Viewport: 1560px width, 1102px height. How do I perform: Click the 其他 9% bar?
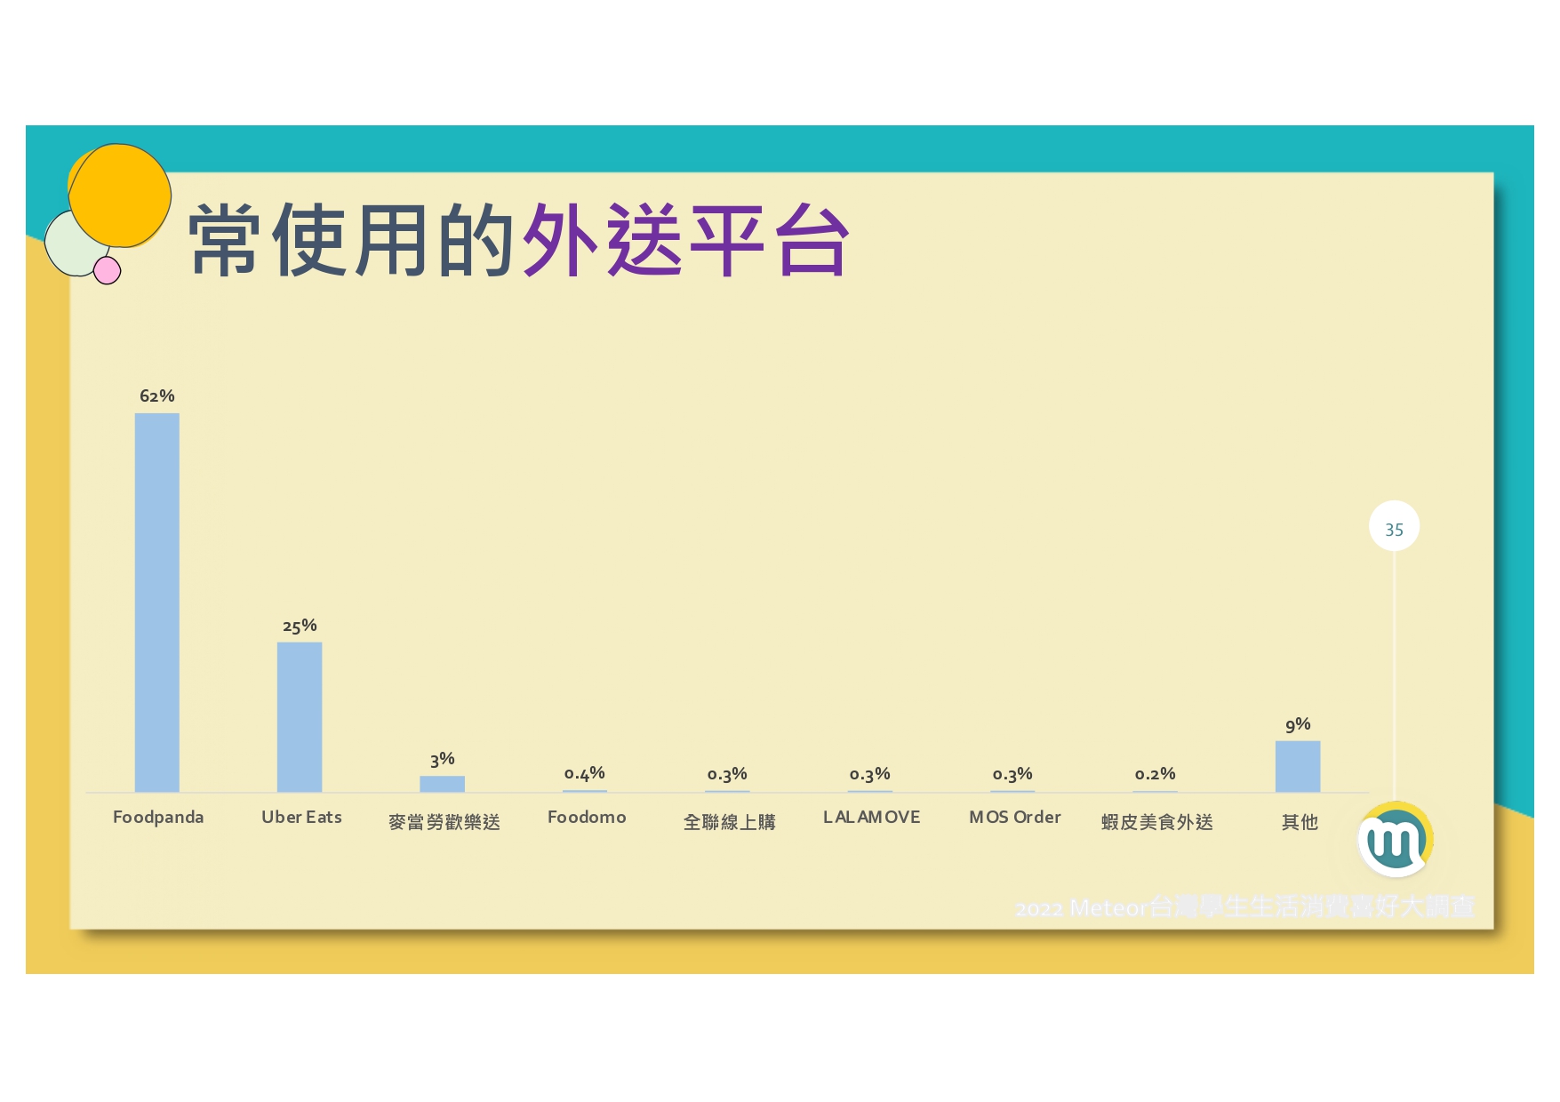(1298, 766)
